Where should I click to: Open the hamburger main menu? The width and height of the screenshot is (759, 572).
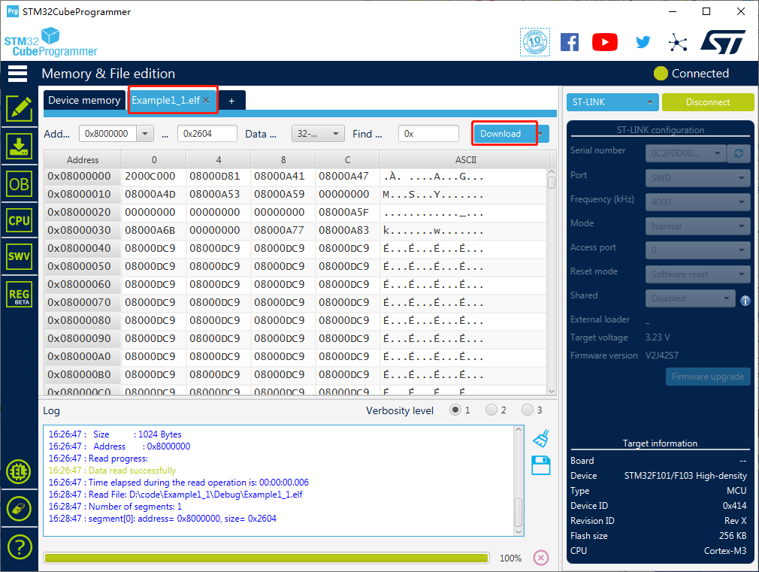click(17, 74)
